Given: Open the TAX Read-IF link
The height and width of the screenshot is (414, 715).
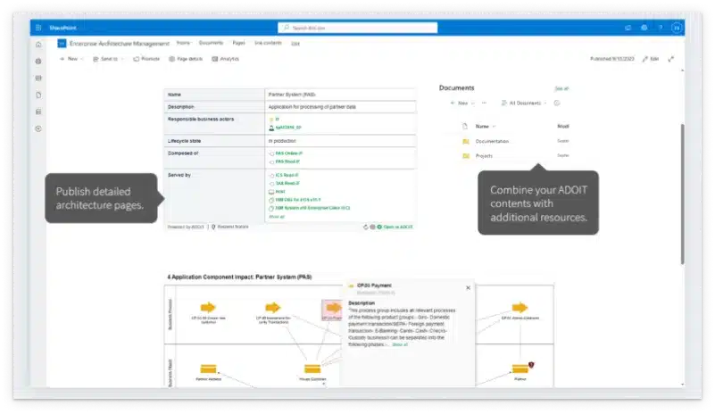Looking at the screenshot, I should (287, 183).
